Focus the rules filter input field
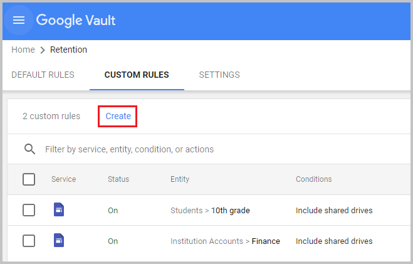The width and height of the screenshot is (413, 264). (188, 149)
